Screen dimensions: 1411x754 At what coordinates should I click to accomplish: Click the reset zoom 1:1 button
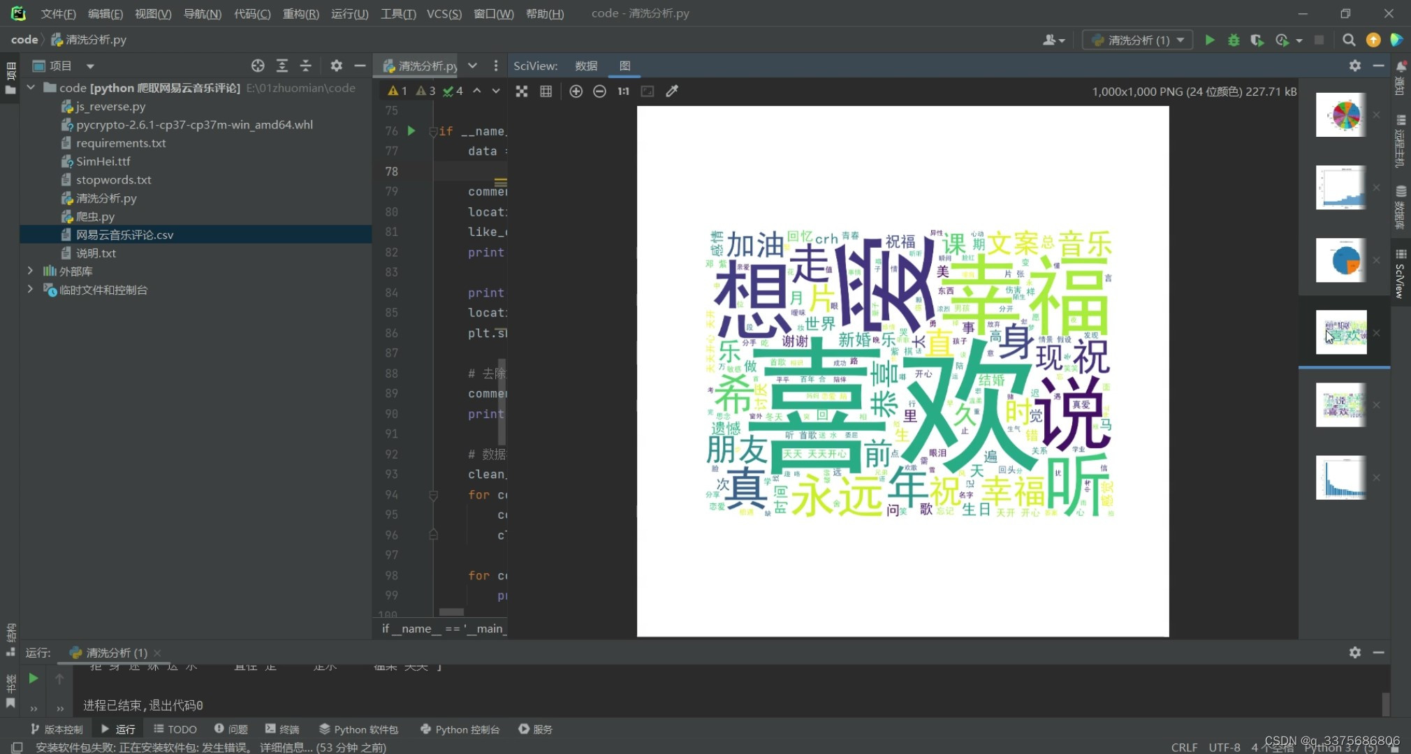pos(622,91)
